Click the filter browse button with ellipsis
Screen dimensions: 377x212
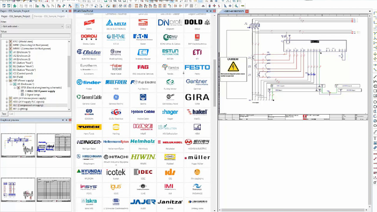68,26
